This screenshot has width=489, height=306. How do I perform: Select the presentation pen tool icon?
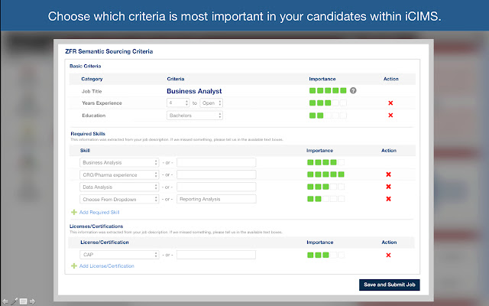15,301
